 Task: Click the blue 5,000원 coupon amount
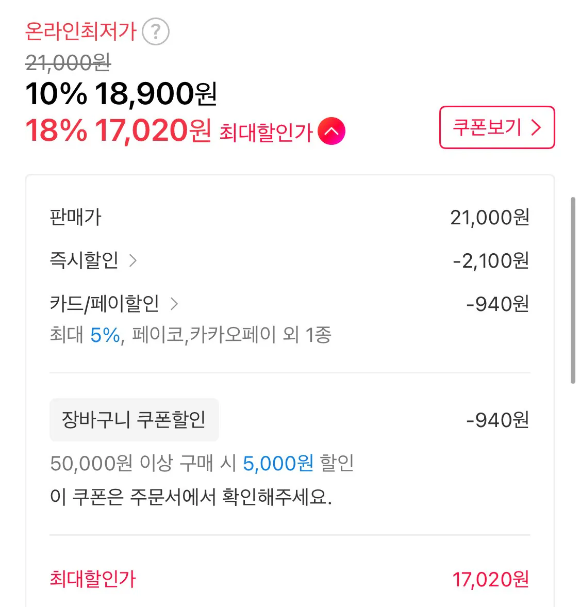click(278, 463)
